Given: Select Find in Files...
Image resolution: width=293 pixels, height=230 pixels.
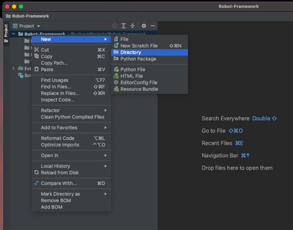Looking at the screenshot, I should 71,87.
